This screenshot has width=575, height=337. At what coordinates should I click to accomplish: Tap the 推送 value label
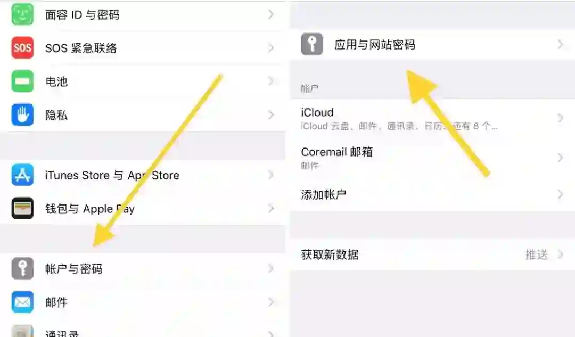pos(537,254)
